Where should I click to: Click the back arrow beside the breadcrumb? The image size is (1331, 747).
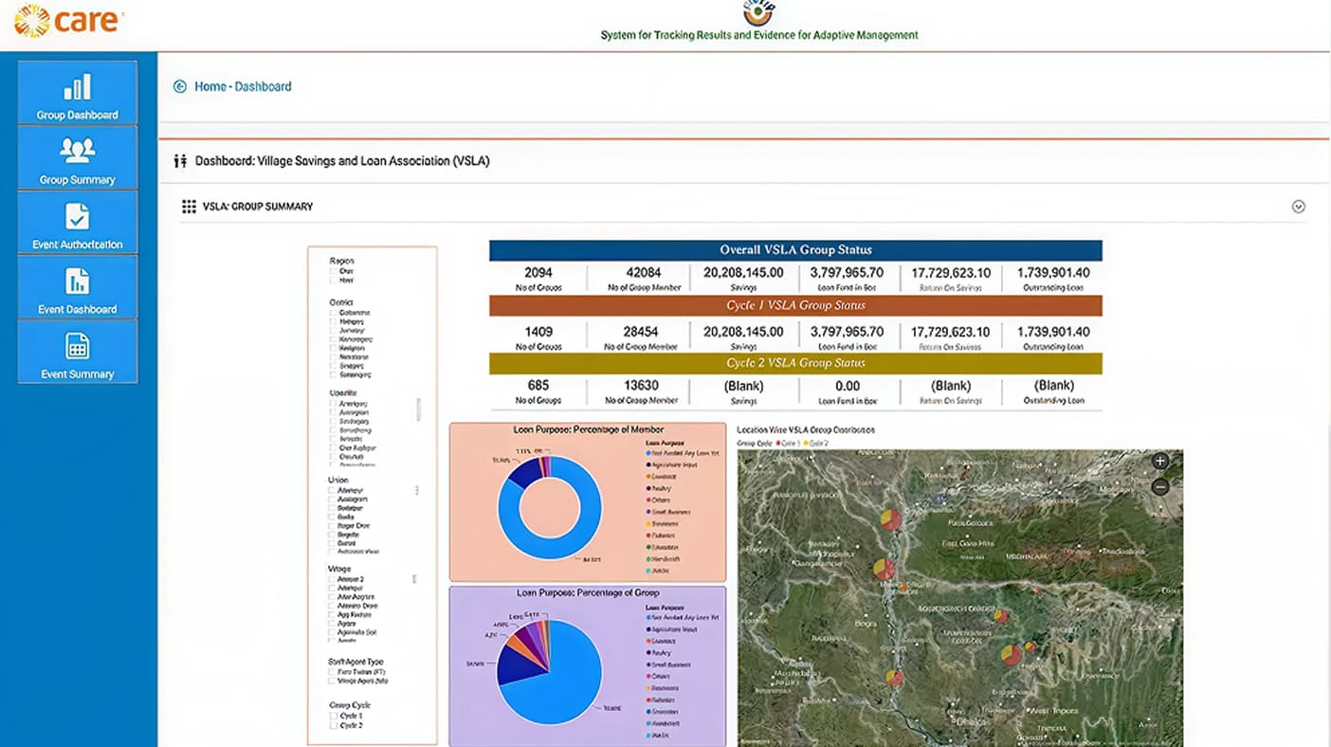(x=179, y=86)
